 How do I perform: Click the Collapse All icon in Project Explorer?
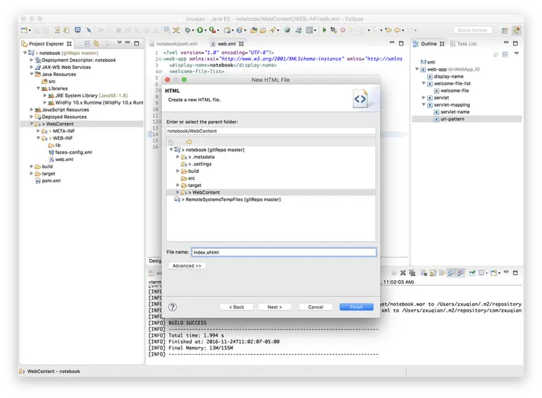(x=87, y=43)
